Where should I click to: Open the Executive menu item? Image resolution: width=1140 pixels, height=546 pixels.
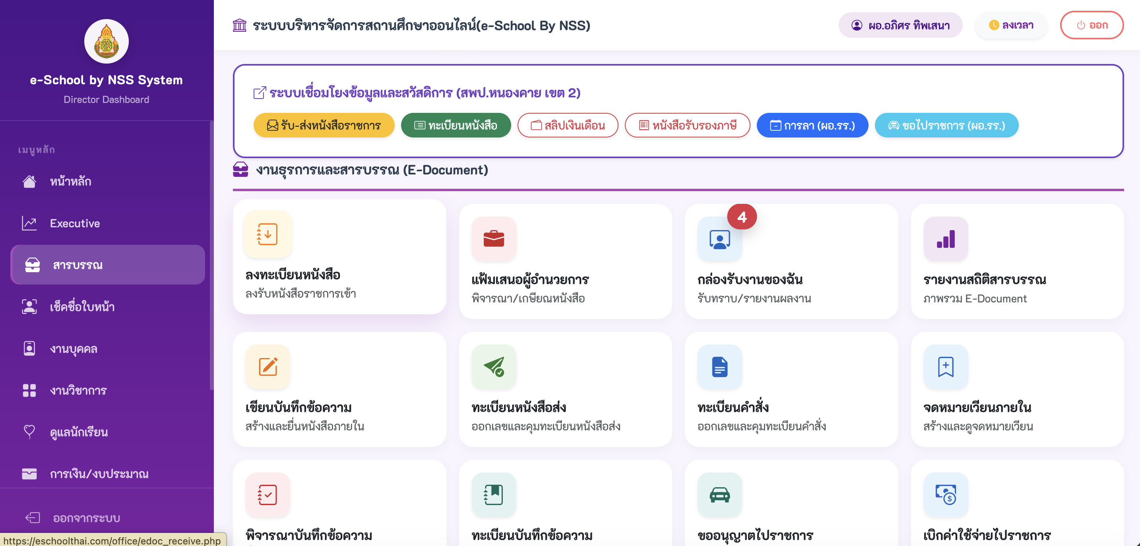pos(108,223)
